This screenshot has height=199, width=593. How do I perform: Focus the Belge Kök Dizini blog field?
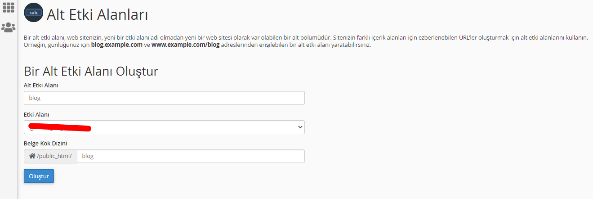coord(191,156)
